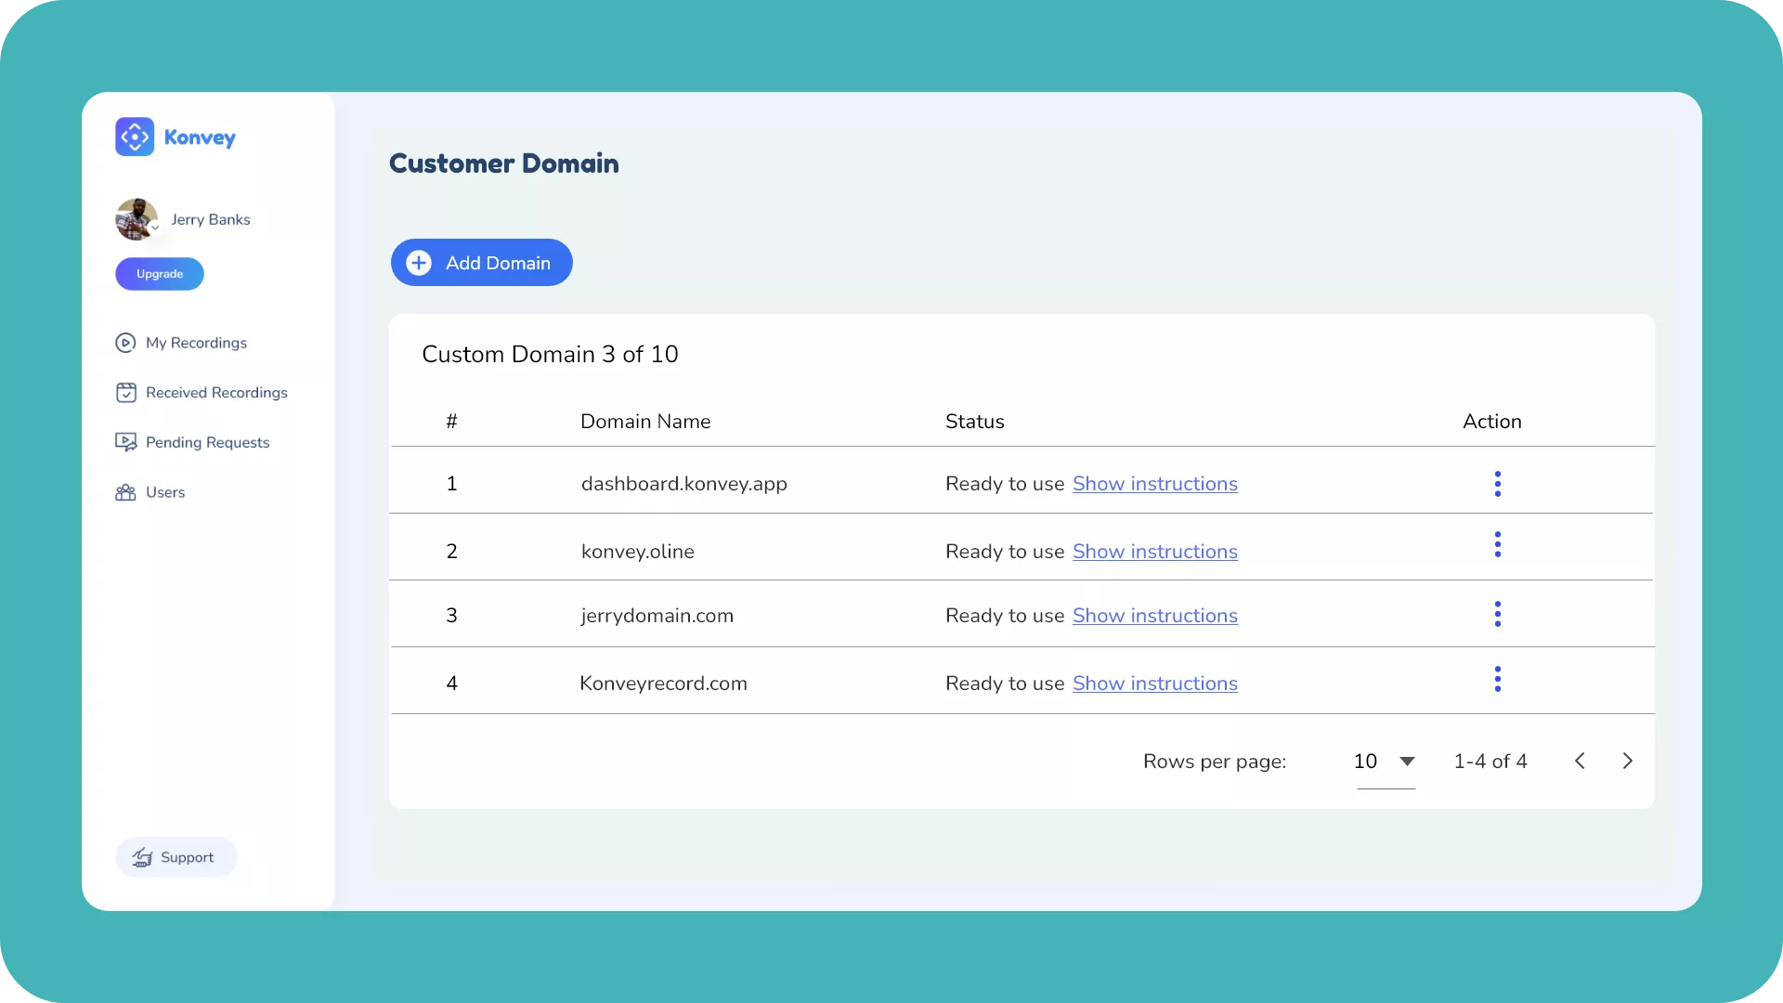
Task: Expand the rows per page dropdown
Action: [1385, 762]
